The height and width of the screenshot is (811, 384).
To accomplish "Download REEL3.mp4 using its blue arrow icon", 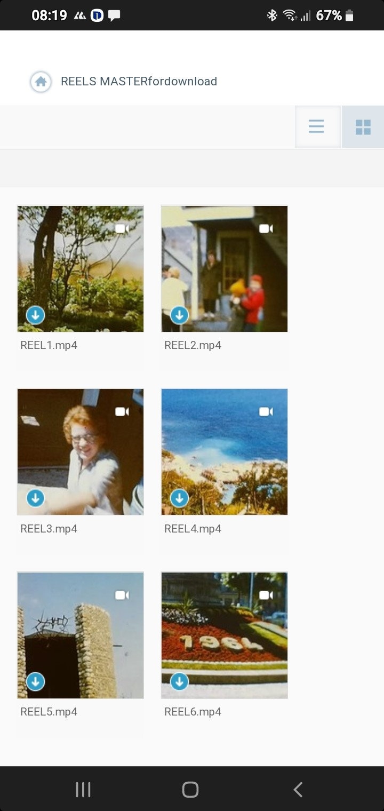I will click(x=35, y=498).
